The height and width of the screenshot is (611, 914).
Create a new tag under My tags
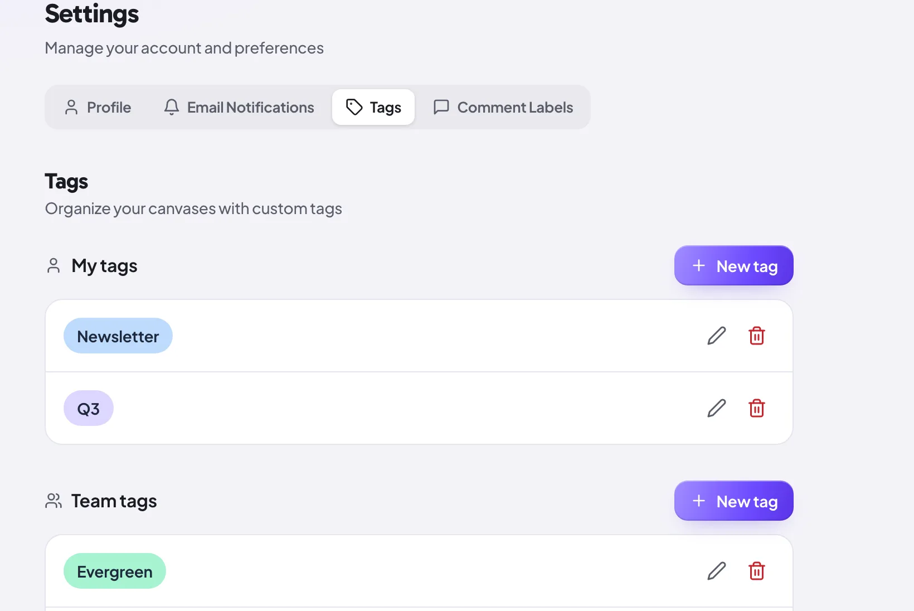point(734,265)
